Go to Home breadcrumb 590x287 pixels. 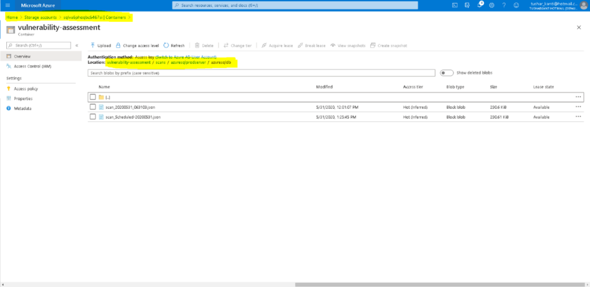12,18
